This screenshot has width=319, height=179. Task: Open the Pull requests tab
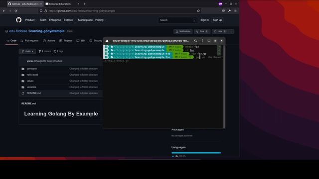coord(29,41)
